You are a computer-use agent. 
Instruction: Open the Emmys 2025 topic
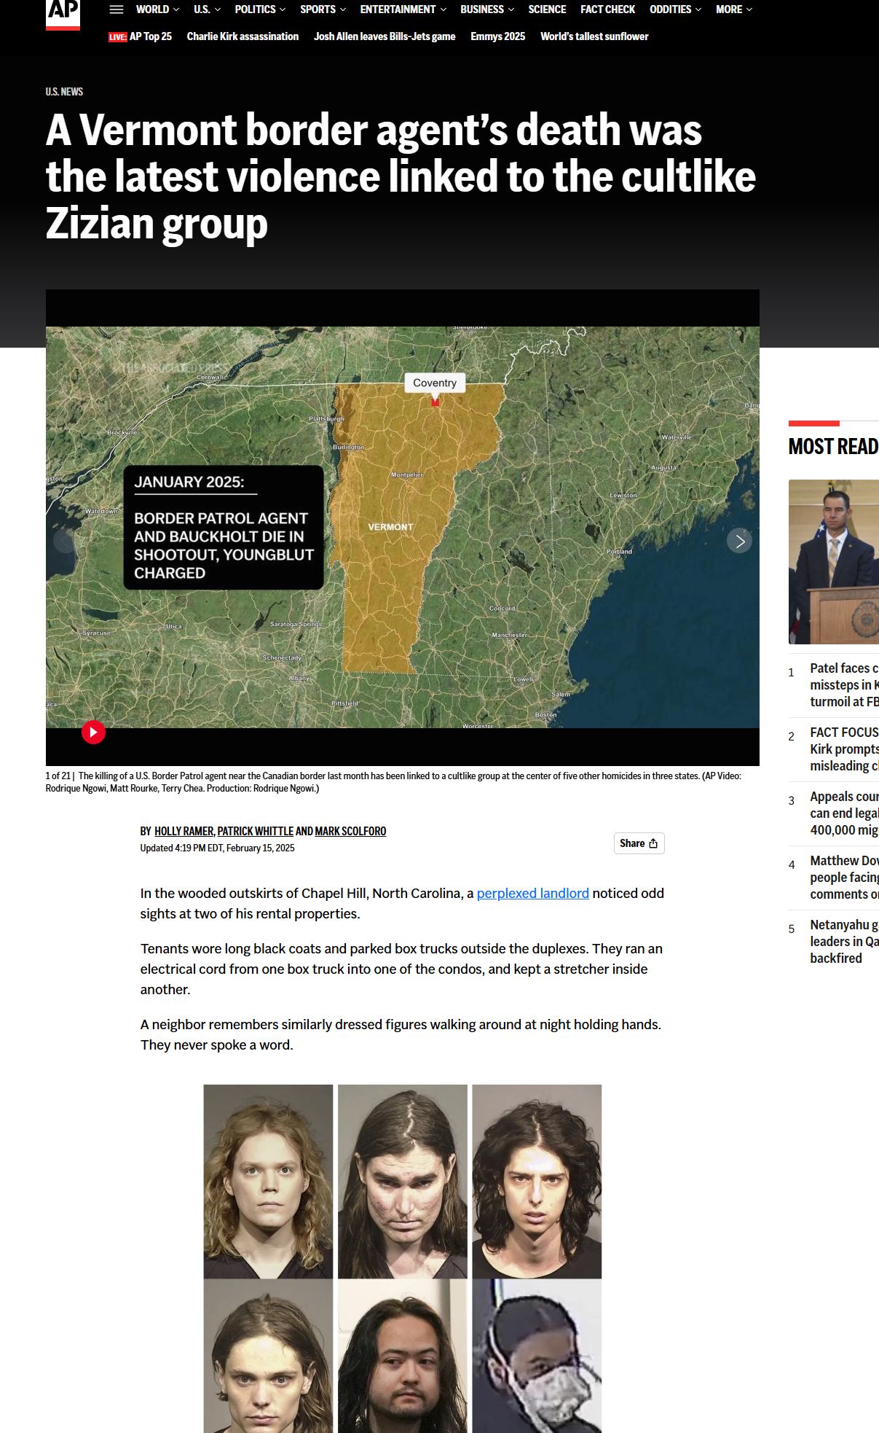pyautogui.click(x=497, y=36)
